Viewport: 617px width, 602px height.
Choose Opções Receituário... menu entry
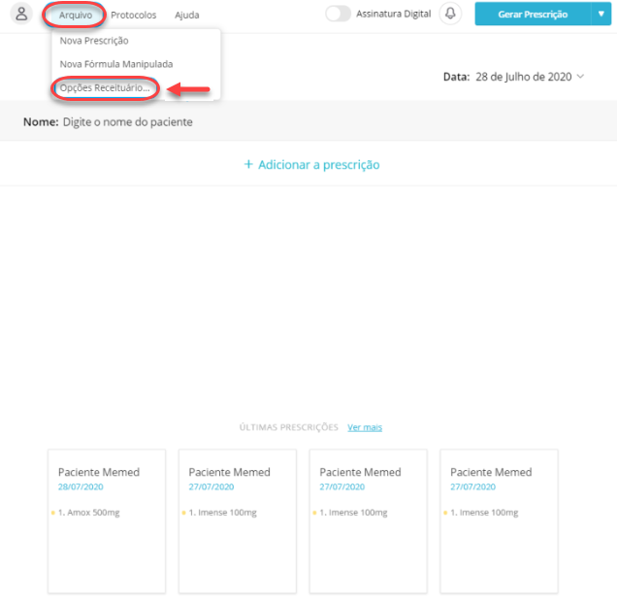pyautogui.click(x=105, y=87)
